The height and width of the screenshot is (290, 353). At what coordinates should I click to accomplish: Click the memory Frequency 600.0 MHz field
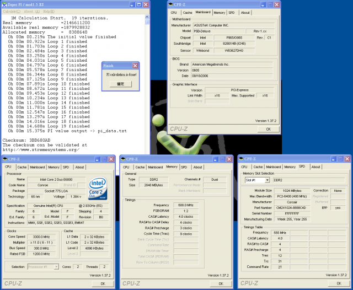(x=186, y=205)
